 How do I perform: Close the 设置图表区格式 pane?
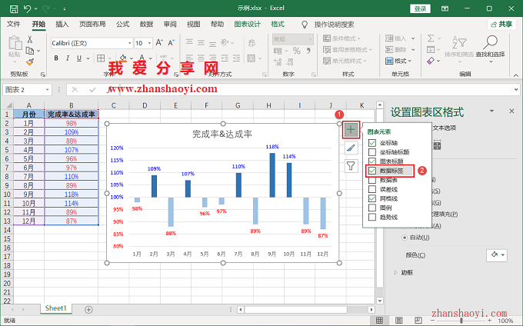(511, 111)
